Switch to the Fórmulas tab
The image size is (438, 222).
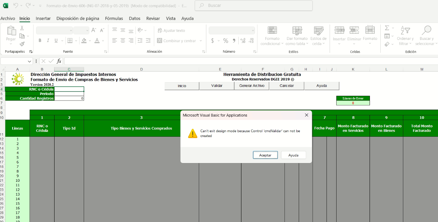(x=114, y=18)
